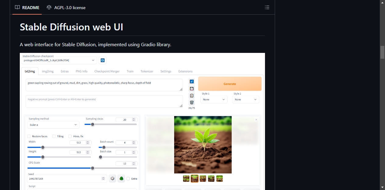Click the CFG Scale slider handle
Image resolution: width=385 pixels, height=190 pixels.
click(93, 168)
